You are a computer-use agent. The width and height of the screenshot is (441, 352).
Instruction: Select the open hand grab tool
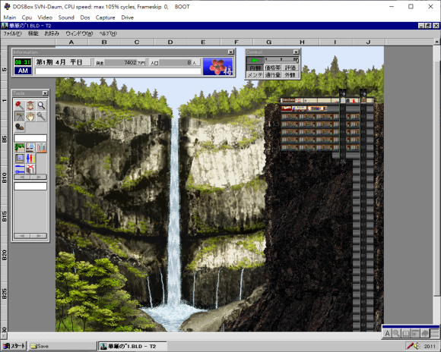tap(30, 116)
